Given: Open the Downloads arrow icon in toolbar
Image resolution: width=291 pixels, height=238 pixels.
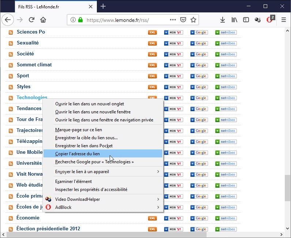Looking at the screenshot, I should 223,20.
